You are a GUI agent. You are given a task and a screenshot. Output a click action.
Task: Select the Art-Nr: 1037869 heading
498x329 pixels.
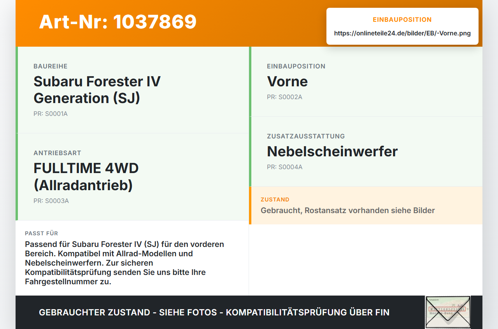(x=118, y=22)
